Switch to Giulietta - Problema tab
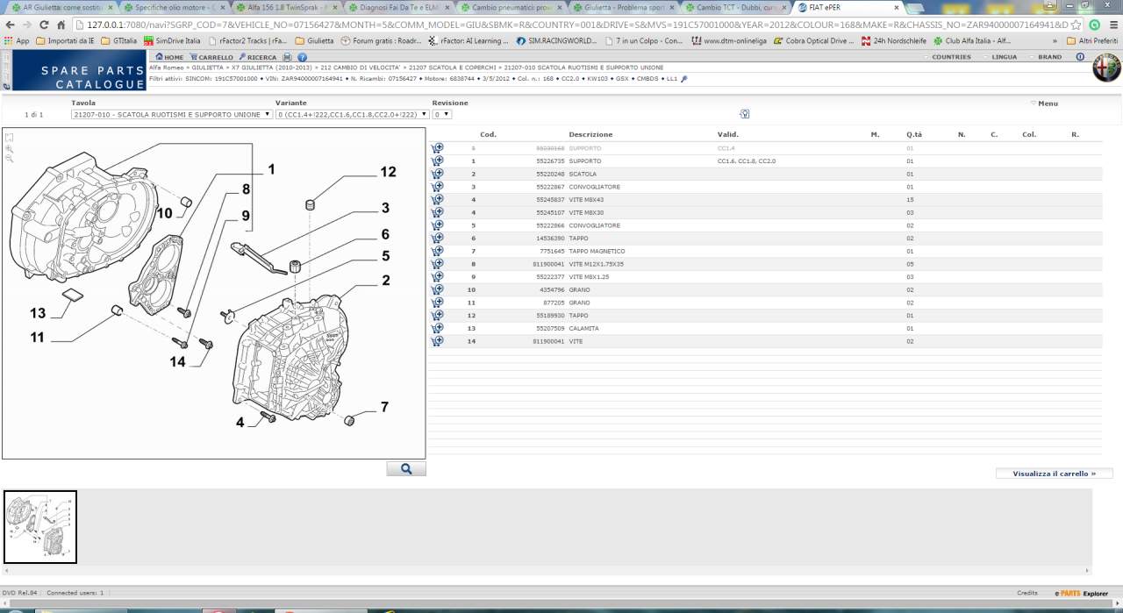1123x613 pixels. click(624, 7)
